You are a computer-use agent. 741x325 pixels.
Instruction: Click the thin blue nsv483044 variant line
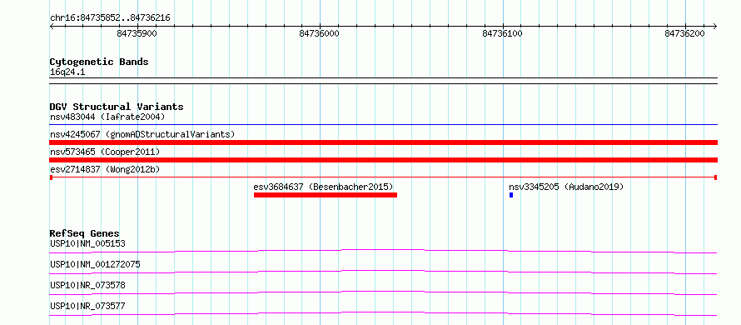(384, 125)
